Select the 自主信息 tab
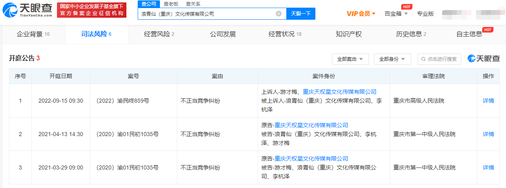The height and width of the screenshot is (188, 506). point(469,34)
